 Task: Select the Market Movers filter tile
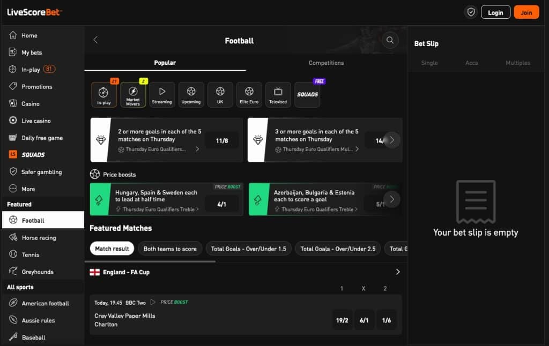(x=133, y=95)
